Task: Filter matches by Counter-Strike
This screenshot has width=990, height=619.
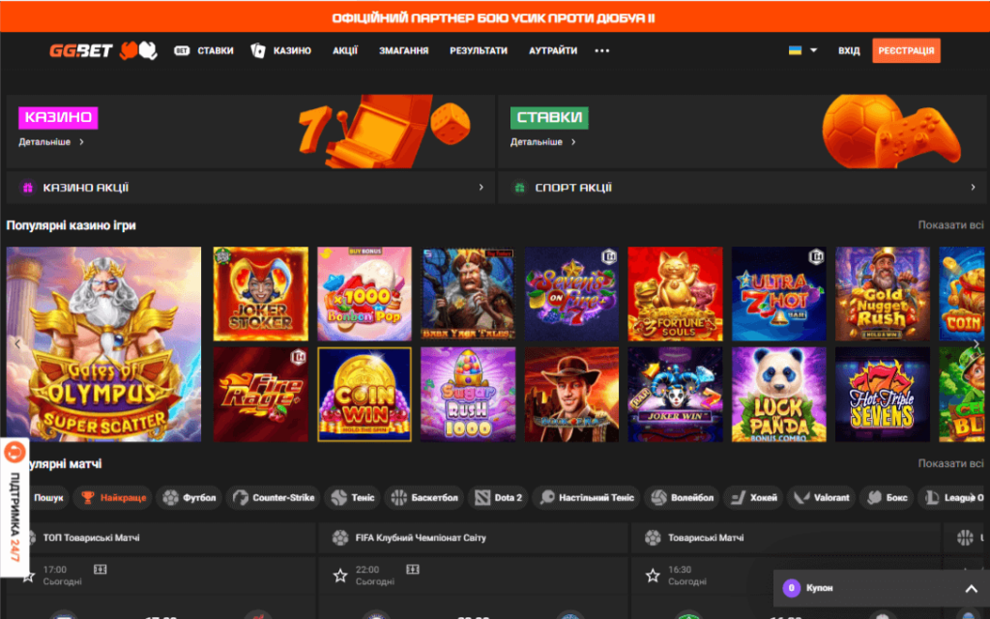Action: coord(274,498)
